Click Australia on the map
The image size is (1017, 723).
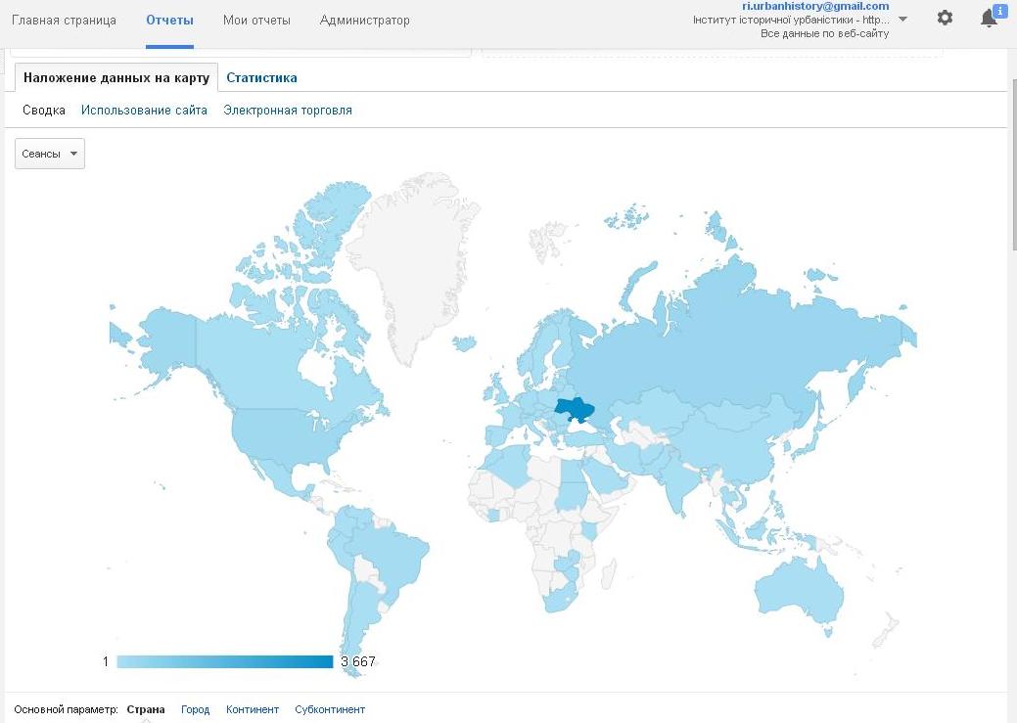[798, 590]
